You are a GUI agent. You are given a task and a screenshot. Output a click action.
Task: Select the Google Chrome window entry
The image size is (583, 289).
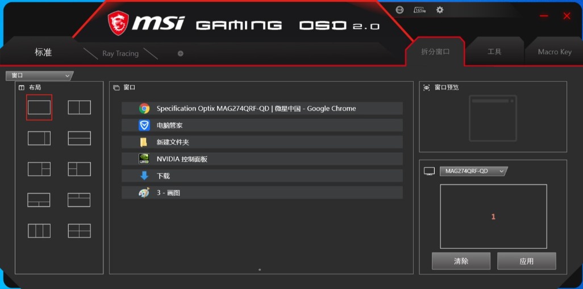point(262,108)
